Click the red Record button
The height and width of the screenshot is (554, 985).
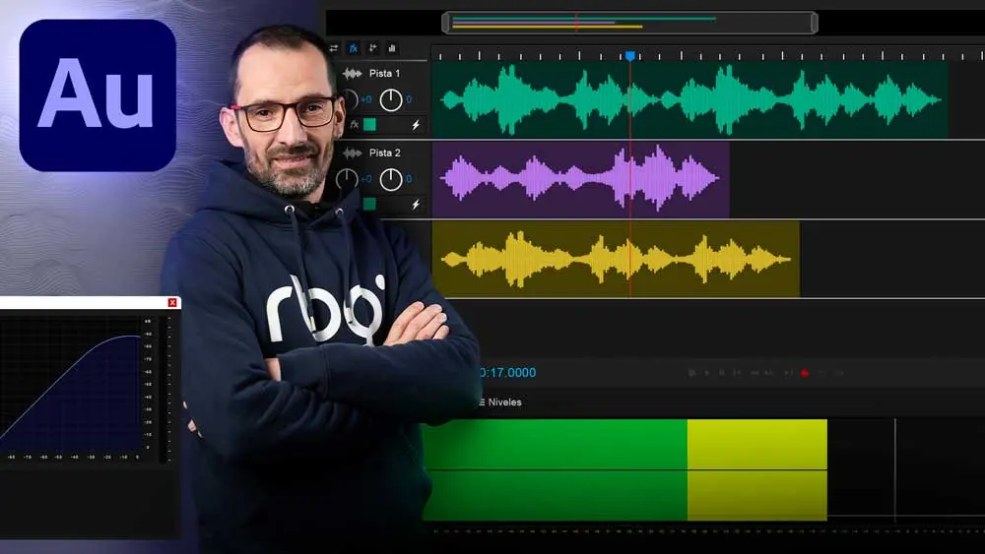[805, 373]
